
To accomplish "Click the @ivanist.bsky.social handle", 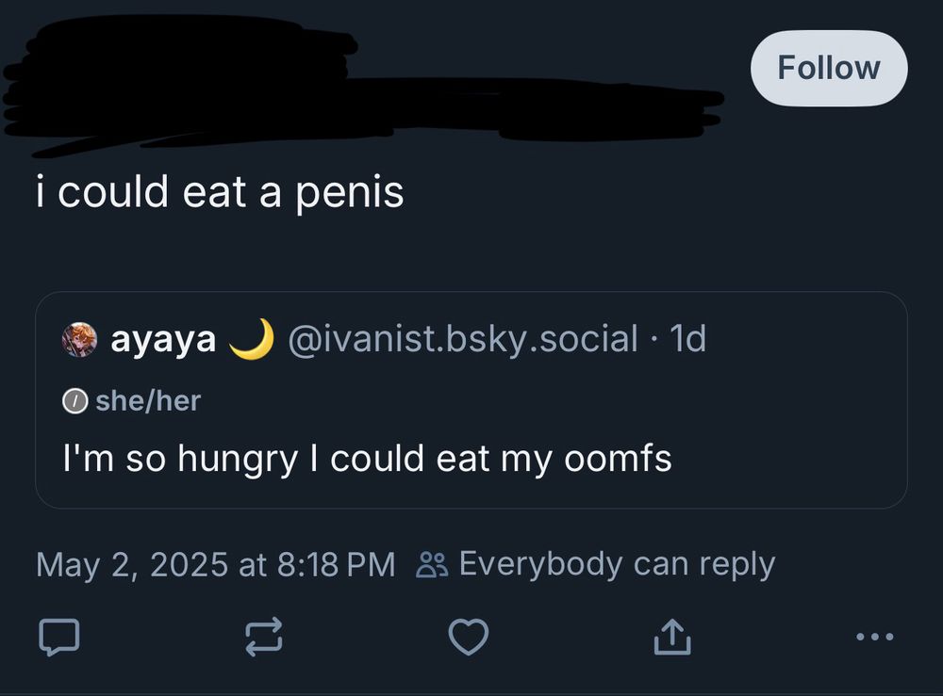I will click(461, 339).
